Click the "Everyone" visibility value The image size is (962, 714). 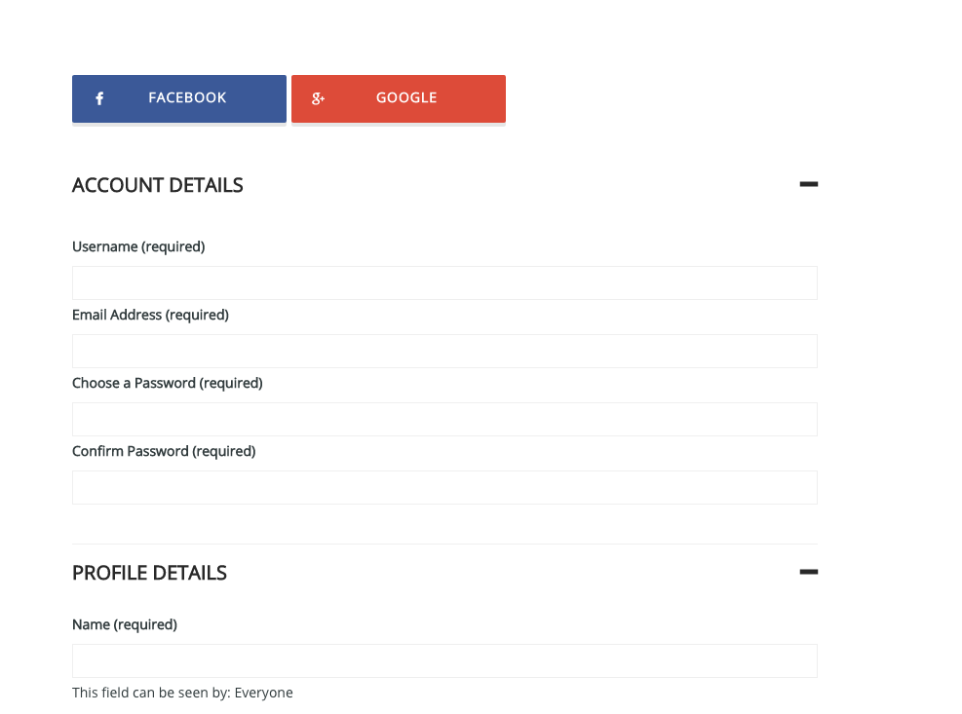(264, 694)
